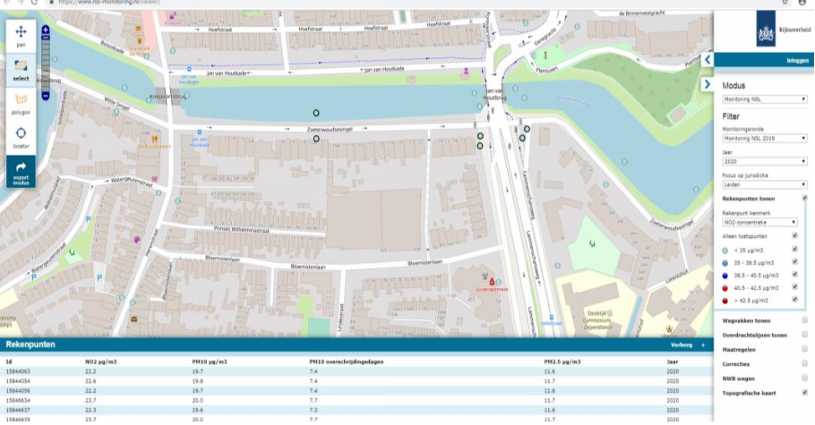Open the Focus op jurisdictie dropdown
Screen dimensions: 815x425
(x=764, y=184)
